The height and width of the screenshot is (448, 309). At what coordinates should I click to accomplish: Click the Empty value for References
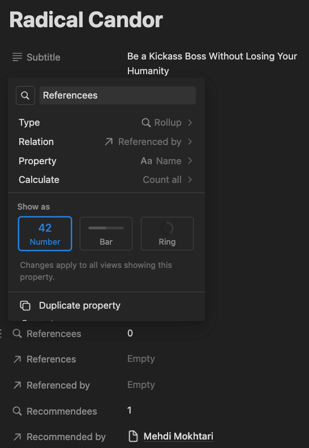coord(141,359)
